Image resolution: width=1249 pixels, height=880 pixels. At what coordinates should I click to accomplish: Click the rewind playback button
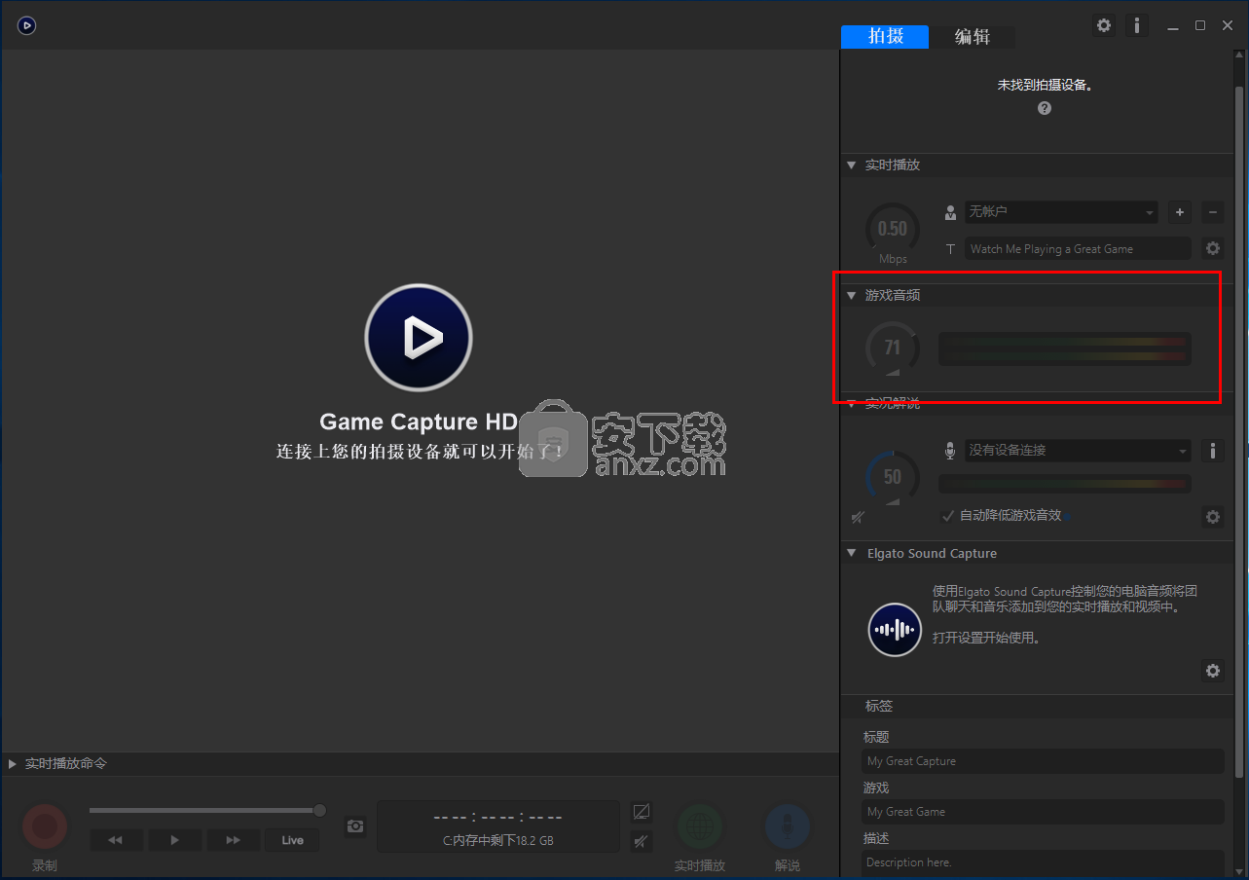[116, 840]
